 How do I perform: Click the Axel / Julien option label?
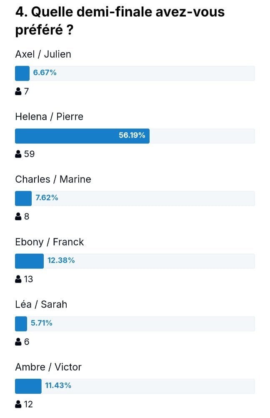43,54
